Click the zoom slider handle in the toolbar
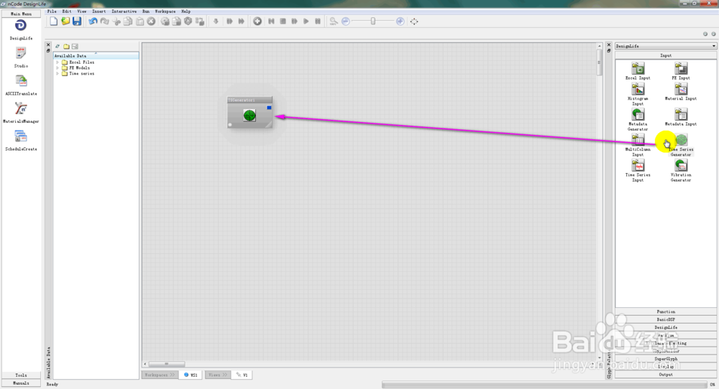Image resolution: width=719 pixels, height=389 pixels. [373, 21]
